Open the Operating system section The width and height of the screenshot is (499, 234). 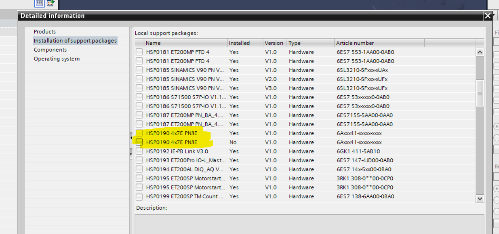[x=56, y=59]
